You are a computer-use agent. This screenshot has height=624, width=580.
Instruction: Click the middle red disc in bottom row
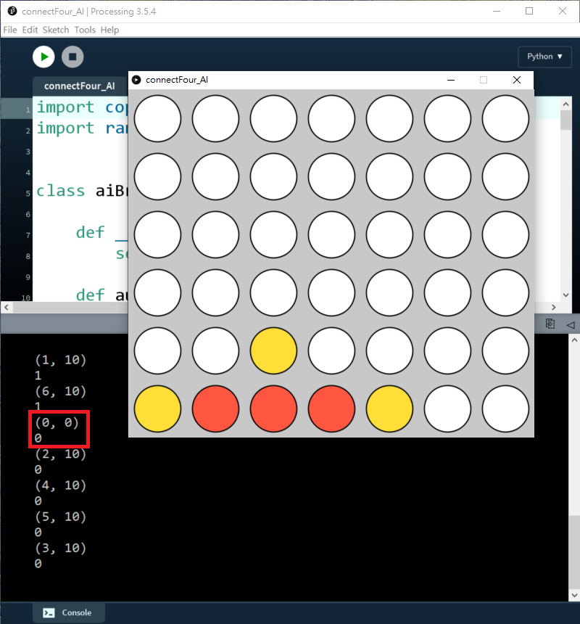(273, 409)
